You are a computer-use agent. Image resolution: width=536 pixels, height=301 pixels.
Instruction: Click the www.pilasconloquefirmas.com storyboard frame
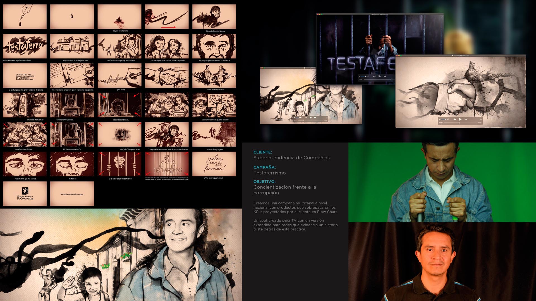point(72,194)
